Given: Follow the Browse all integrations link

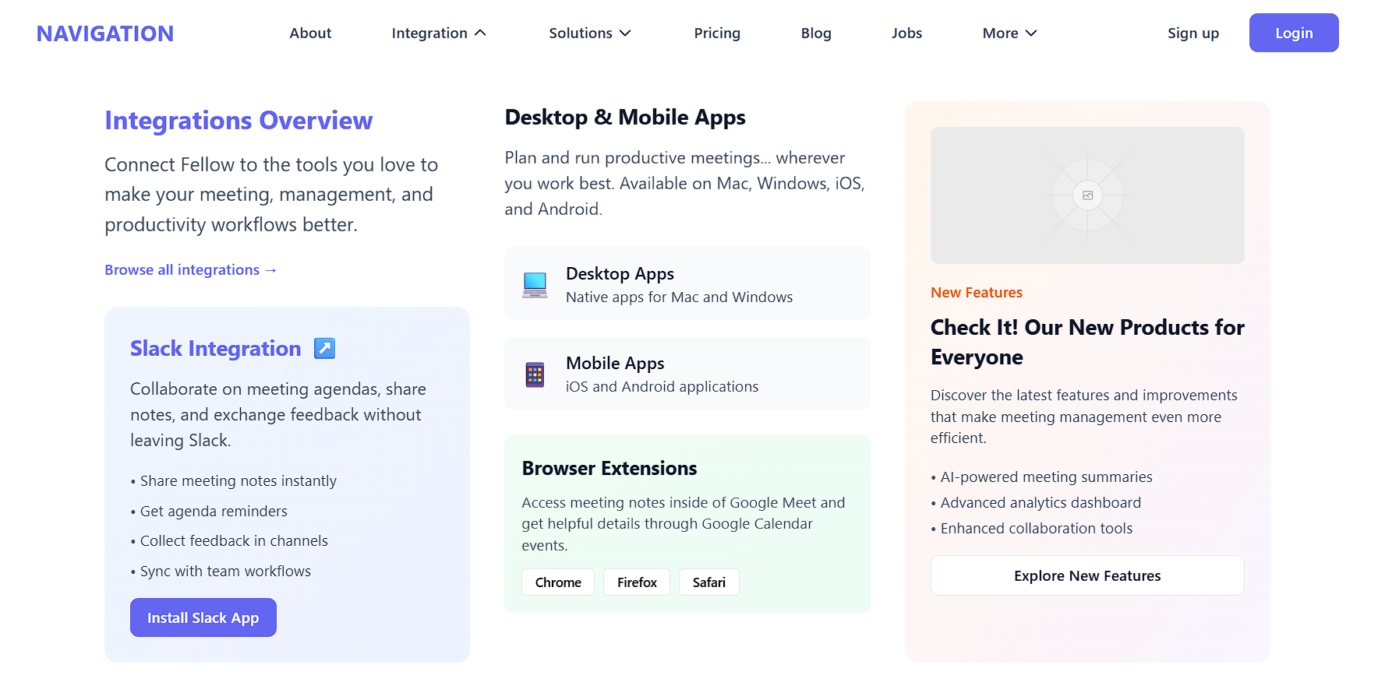Looking at the screenshot, I should [x=190, y=270].
